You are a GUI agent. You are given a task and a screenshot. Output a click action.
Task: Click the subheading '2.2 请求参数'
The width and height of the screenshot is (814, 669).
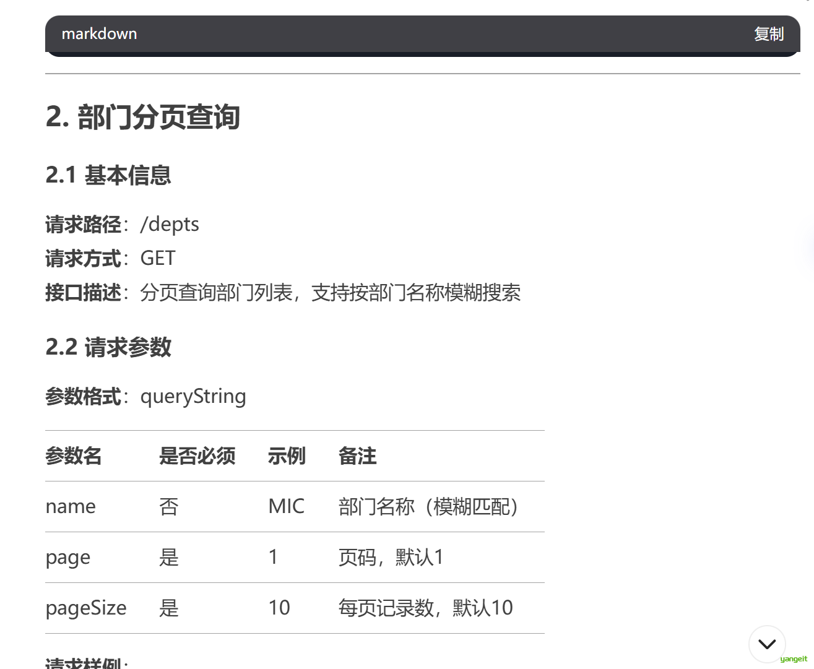click(108, 347)
